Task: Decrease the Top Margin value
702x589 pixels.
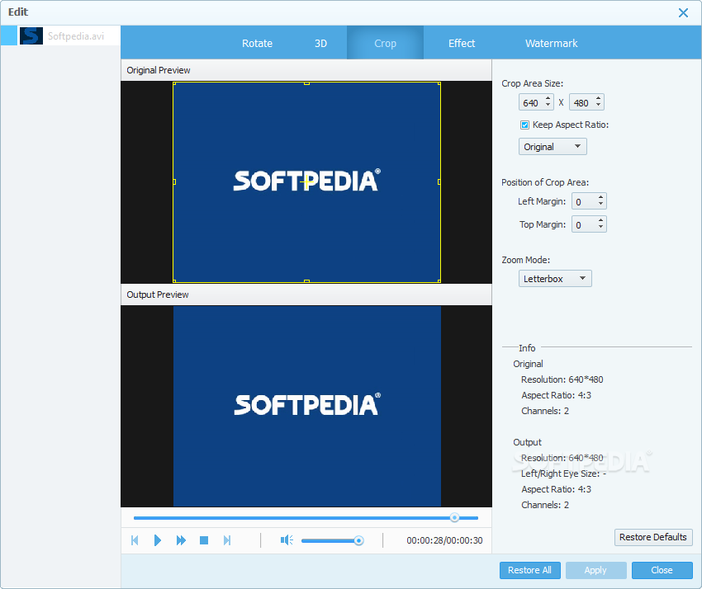Action: coord(600,228)
